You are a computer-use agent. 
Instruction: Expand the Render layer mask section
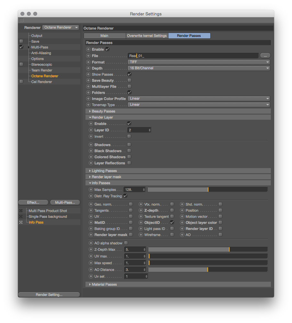pyautogui.click(x=90, y=177)
